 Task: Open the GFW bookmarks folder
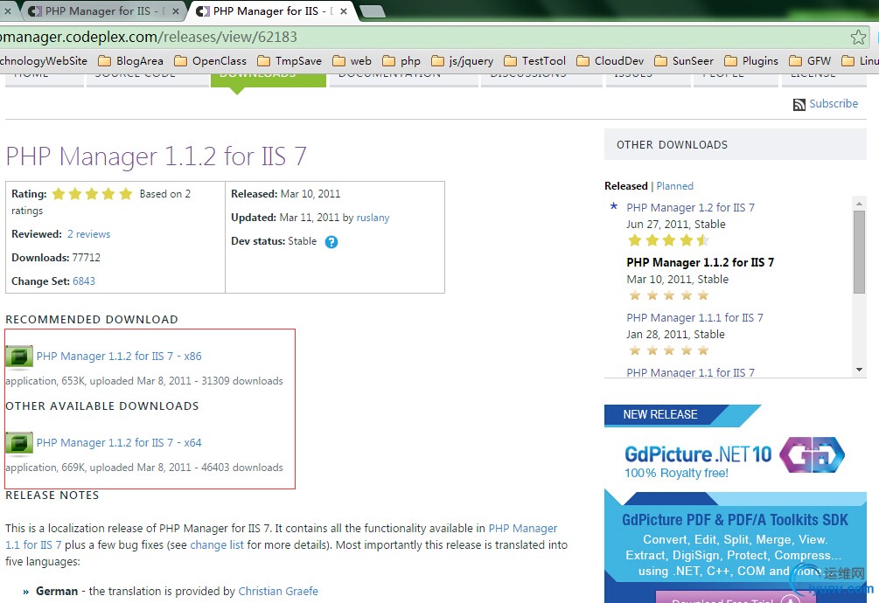tap(810, 60)
